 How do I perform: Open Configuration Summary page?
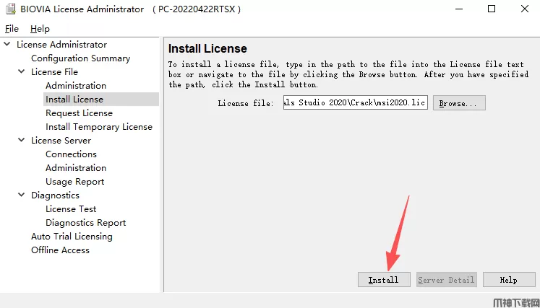[80, 58]
